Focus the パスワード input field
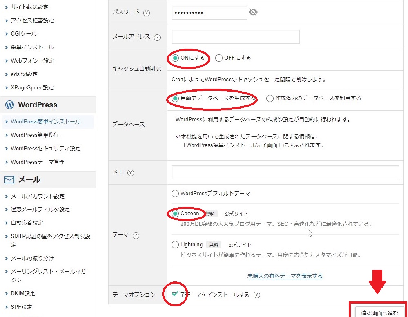 coord(209,13)
